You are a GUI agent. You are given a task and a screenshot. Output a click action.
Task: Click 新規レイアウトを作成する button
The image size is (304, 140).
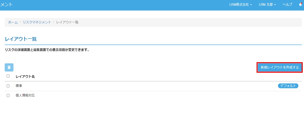(280, 67)
